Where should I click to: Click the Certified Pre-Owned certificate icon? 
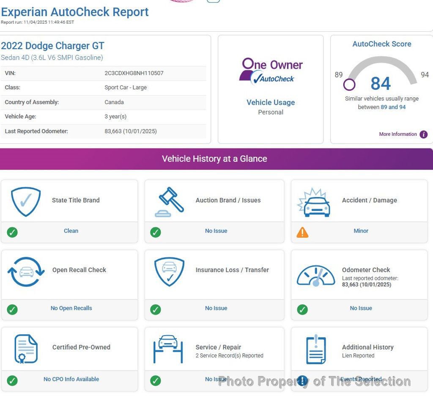[x=26, y=349]
